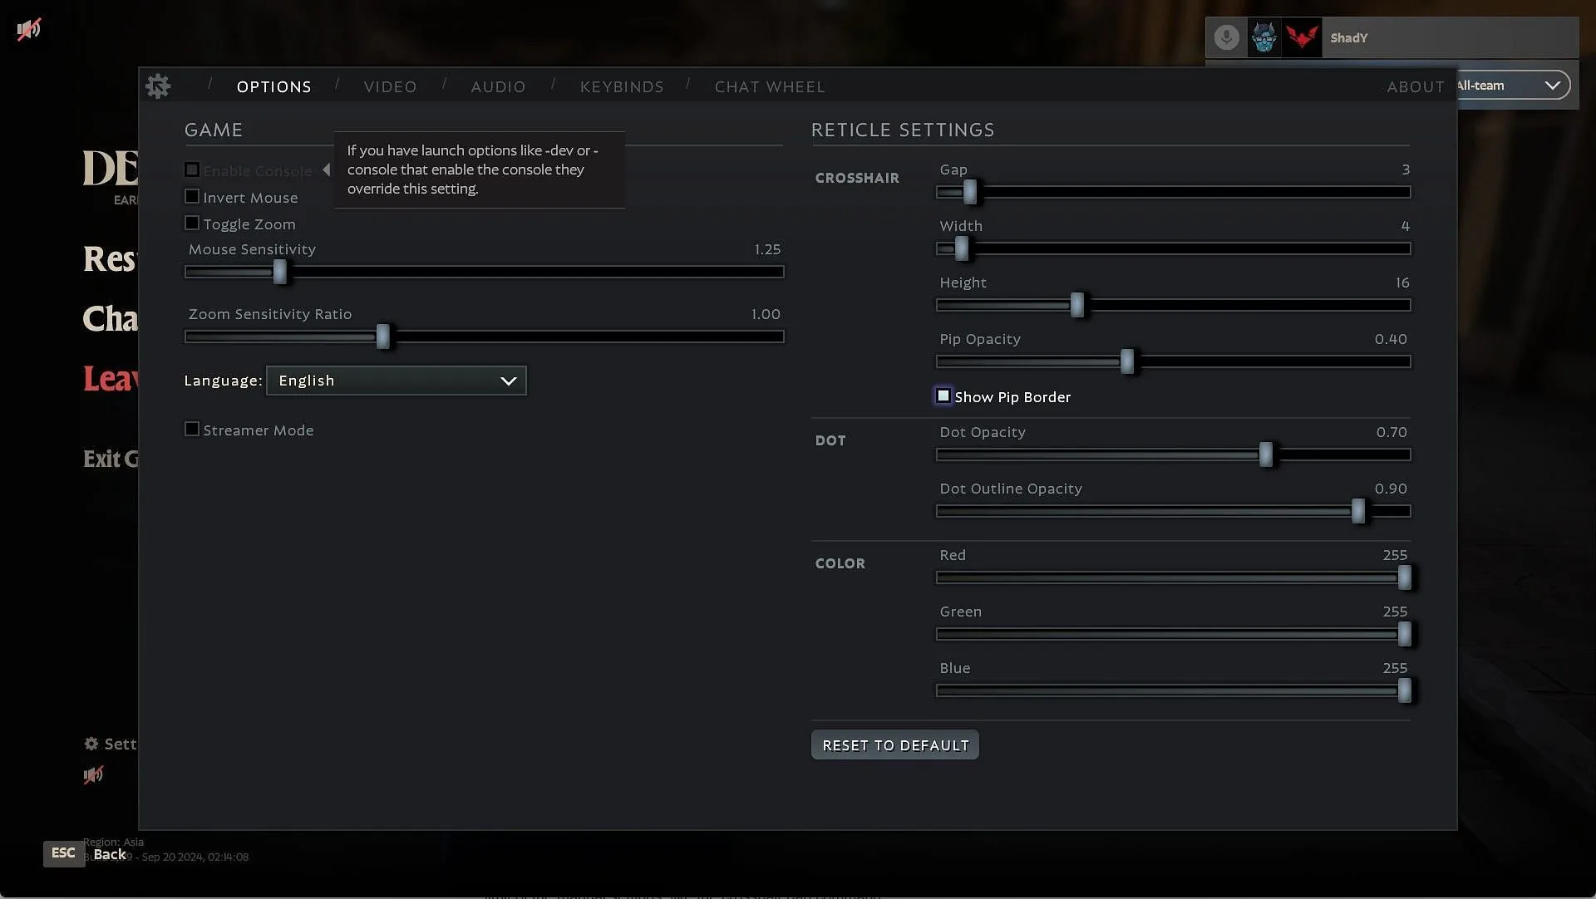Click the Settings gear icon sidebar
The width and height of the screenshot is (1596, 899).
[91, 743]
